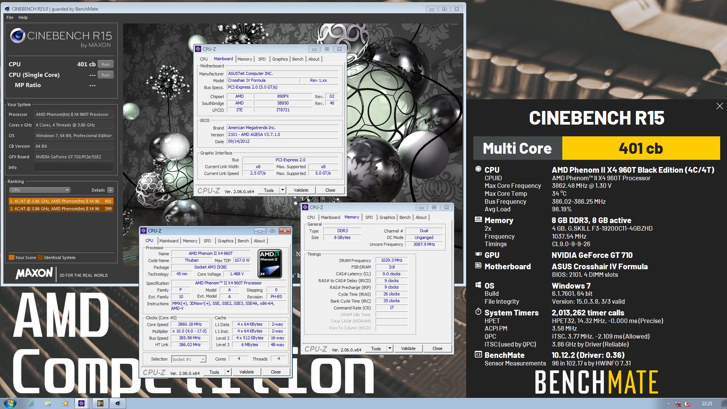Expand the ranking Details arrow

[110, 190]
